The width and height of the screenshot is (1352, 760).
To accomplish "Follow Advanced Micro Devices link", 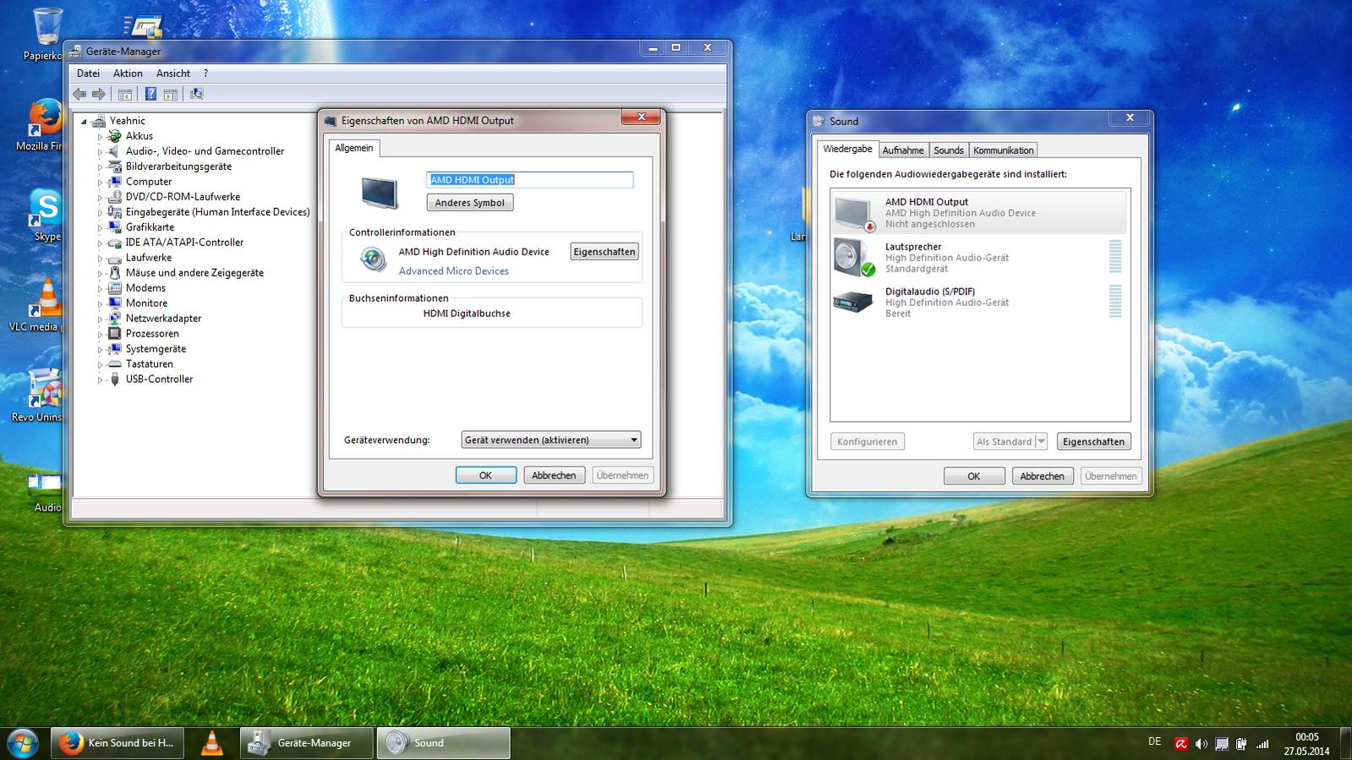I will 454,271.
